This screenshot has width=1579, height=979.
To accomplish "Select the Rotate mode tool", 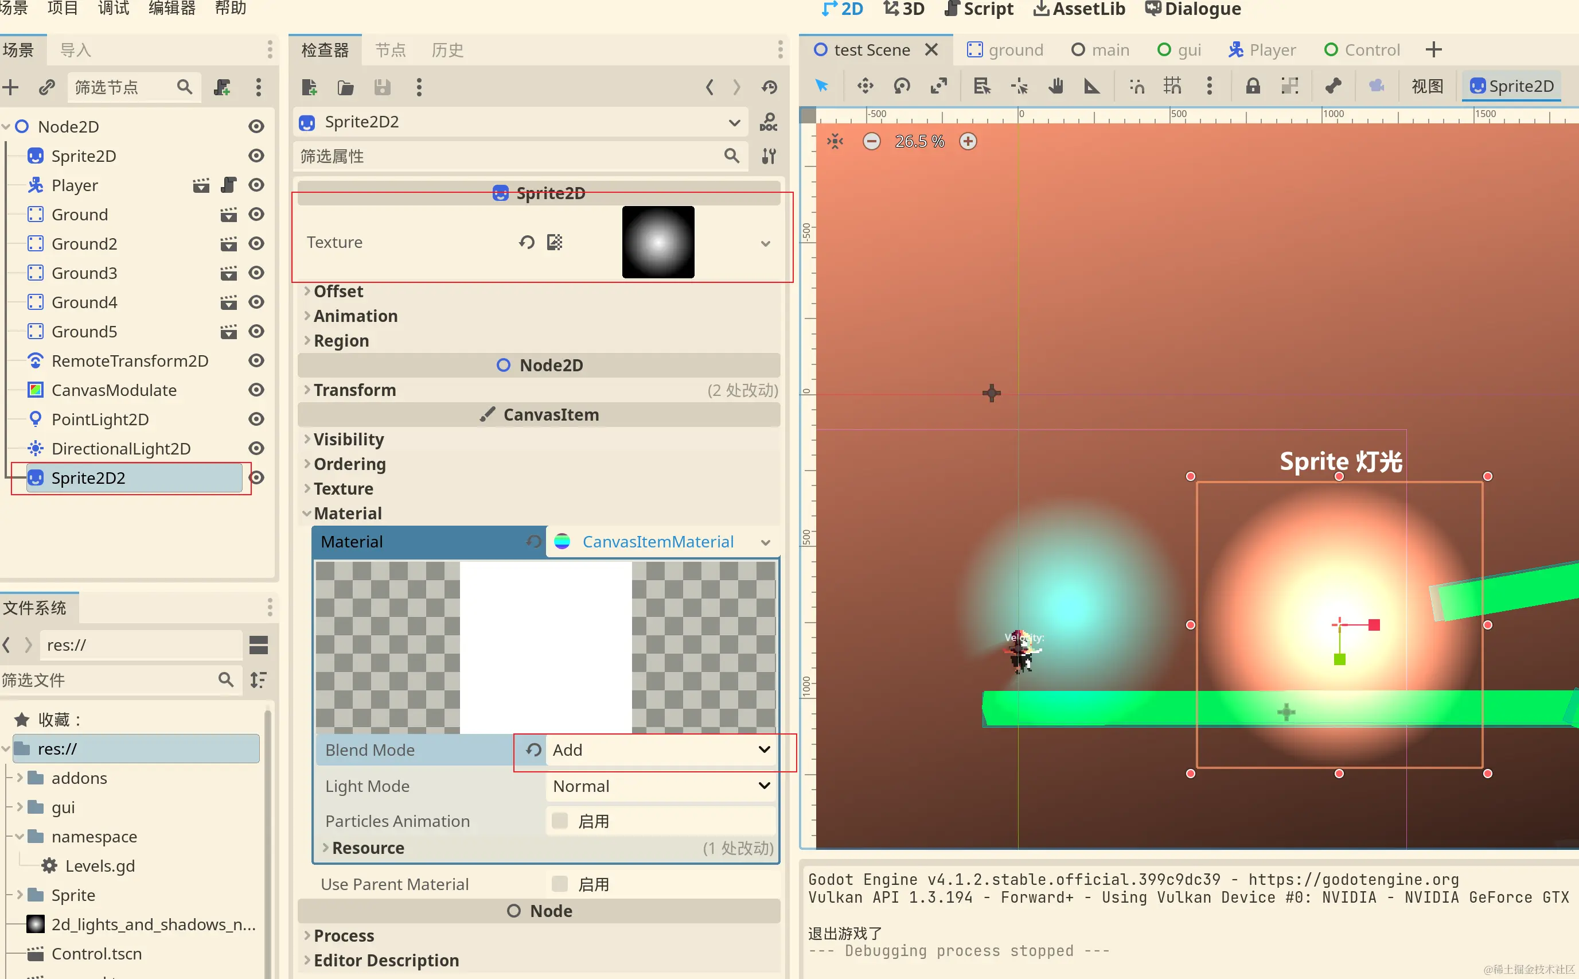I will [902, 86].
